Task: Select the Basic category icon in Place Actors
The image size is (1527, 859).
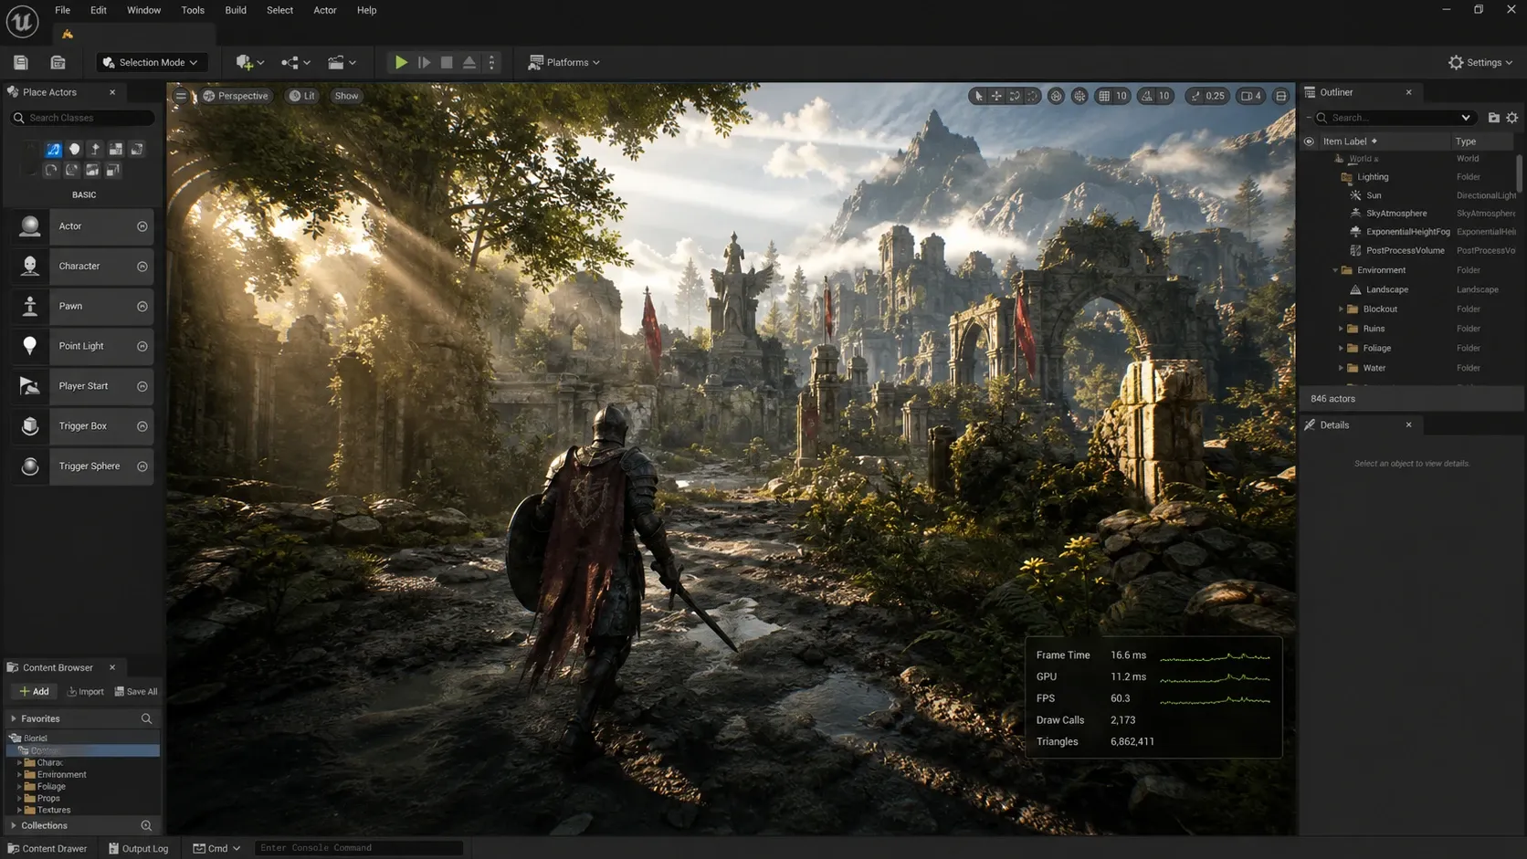Action: (53, 149)
